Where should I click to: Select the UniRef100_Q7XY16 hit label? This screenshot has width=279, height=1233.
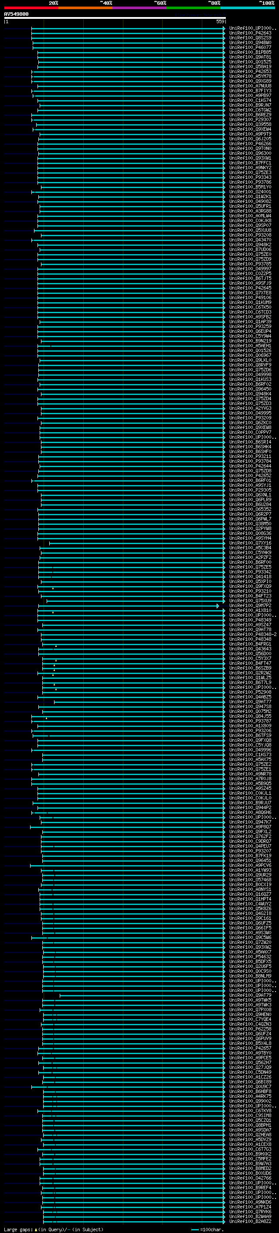250,543
